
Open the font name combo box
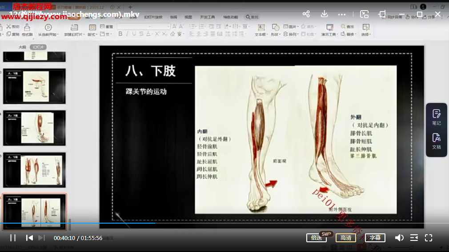tap(134, 26)
